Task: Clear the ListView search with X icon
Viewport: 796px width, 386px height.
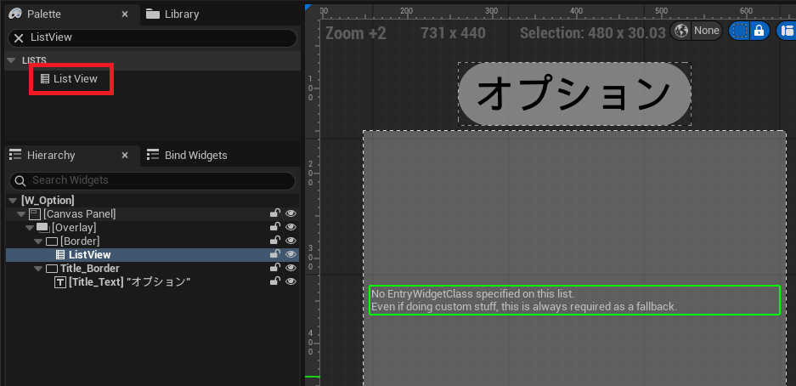Action: [x=18, y=38]
